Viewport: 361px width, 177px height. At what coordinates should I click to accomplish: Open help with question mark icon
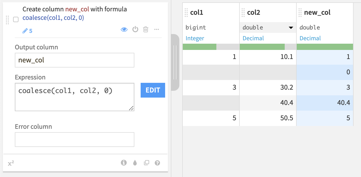coord(157,163)
